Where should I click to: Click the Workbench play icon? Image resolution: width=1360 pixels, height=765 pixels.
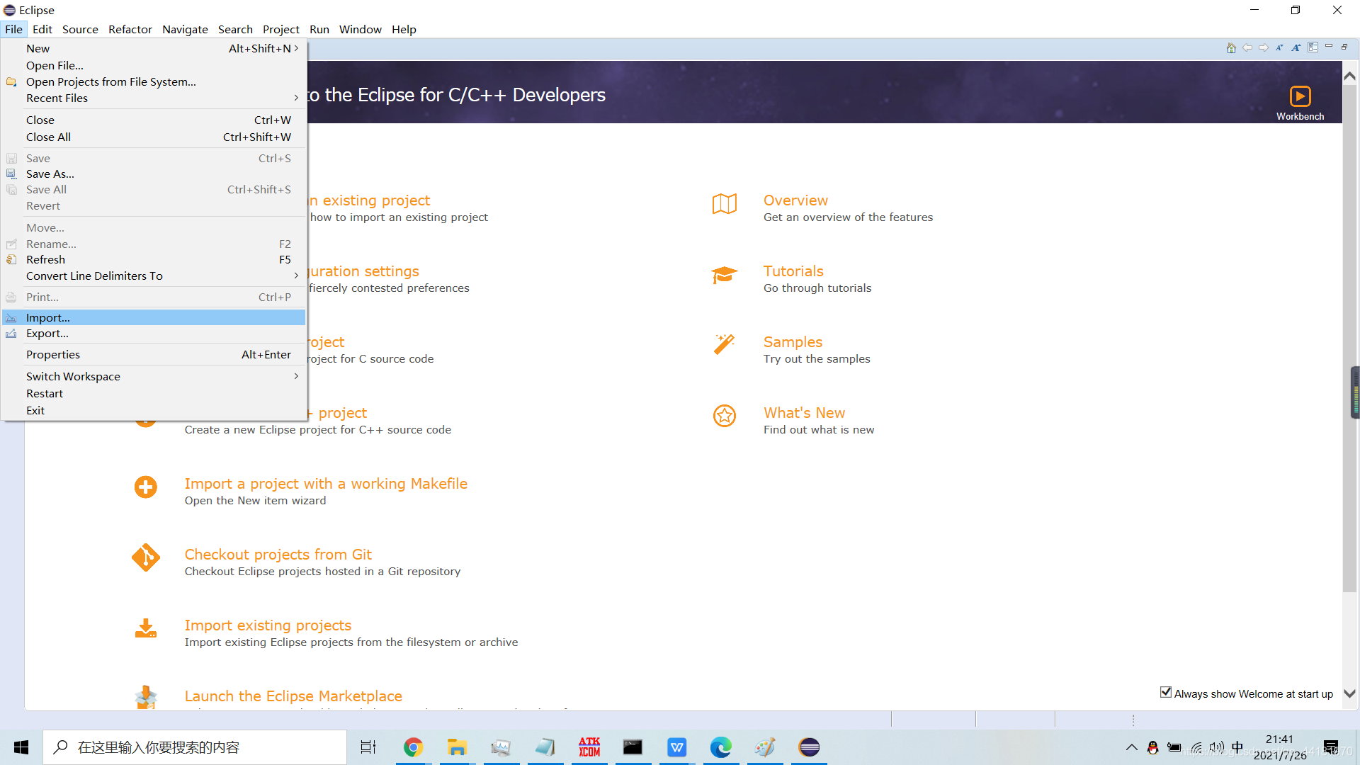pos(1300,96)
